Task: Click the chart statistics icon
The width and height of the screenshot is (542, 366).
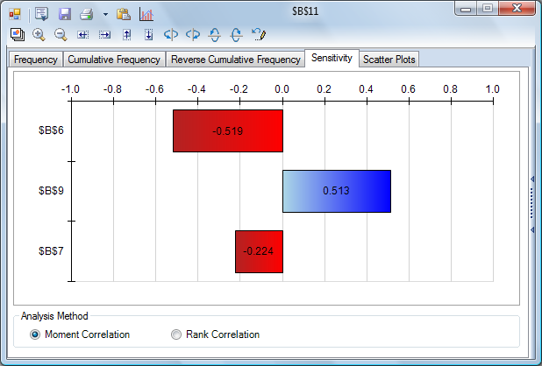Action: click(146, 14)
